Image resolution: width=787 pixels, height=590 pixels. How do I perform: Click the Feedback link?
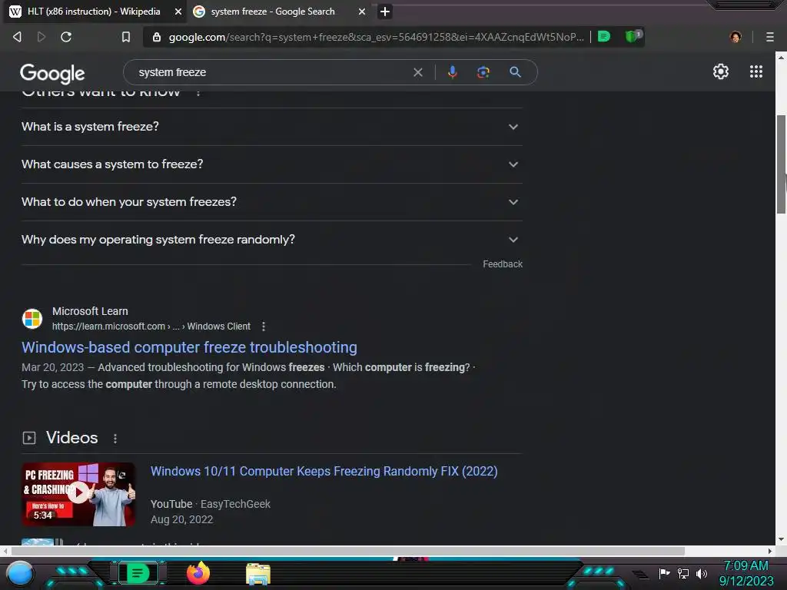pyautogui.click(x=503, y=264)
